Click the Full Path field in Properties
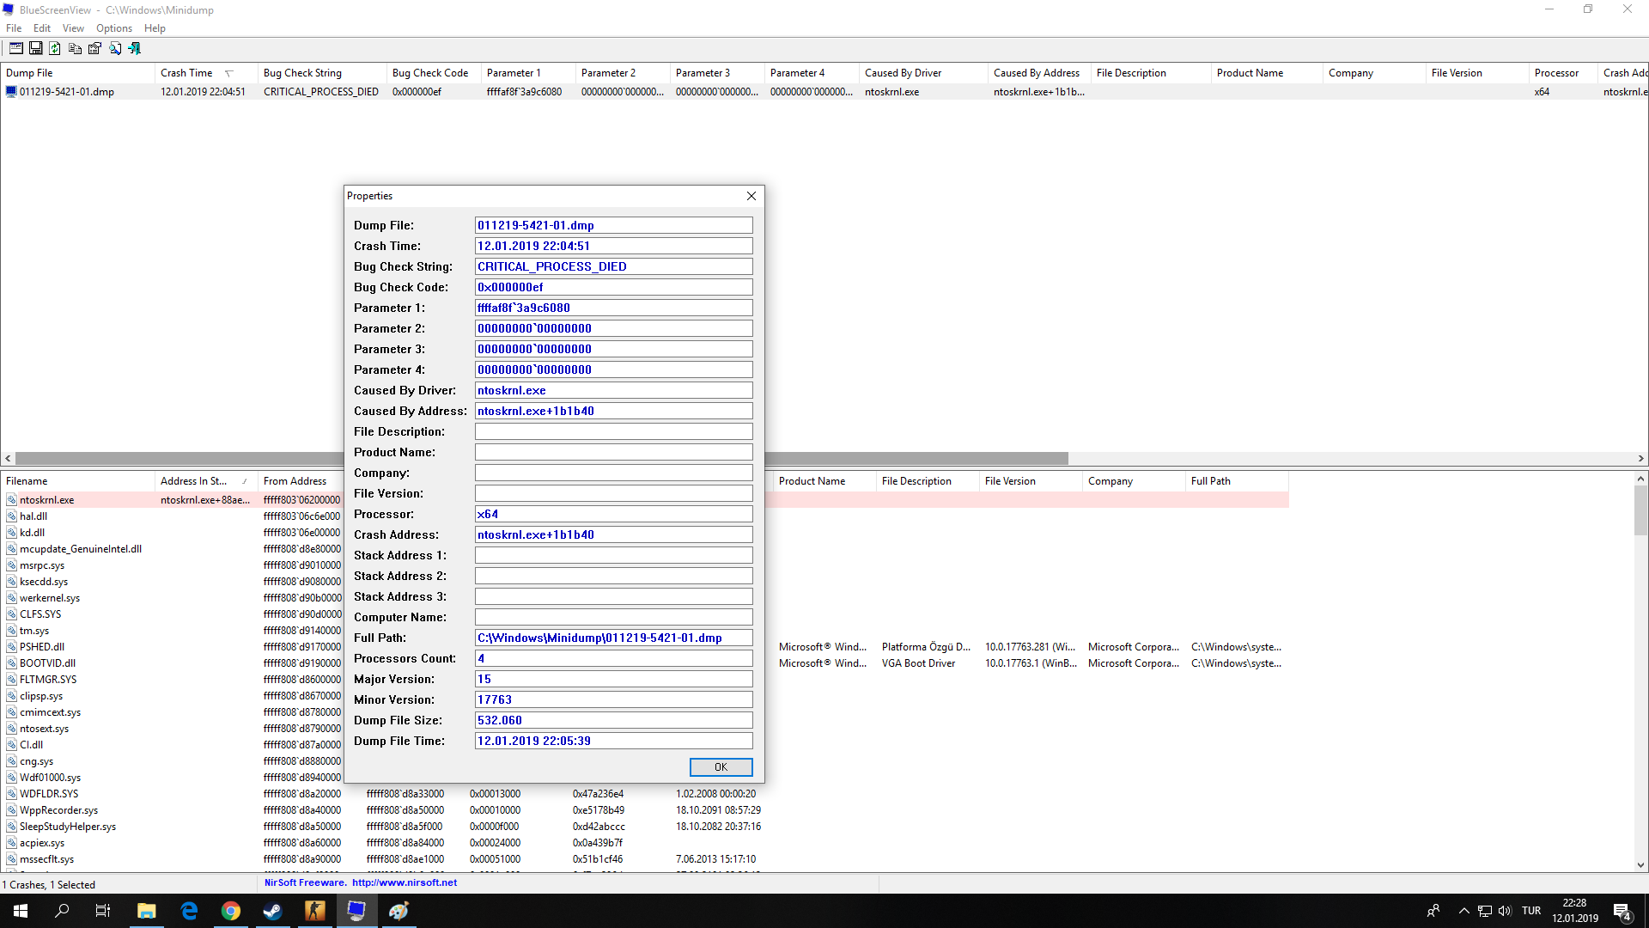Image resolution: width=1649 pixels, height=928 pixels. point(613,638)
